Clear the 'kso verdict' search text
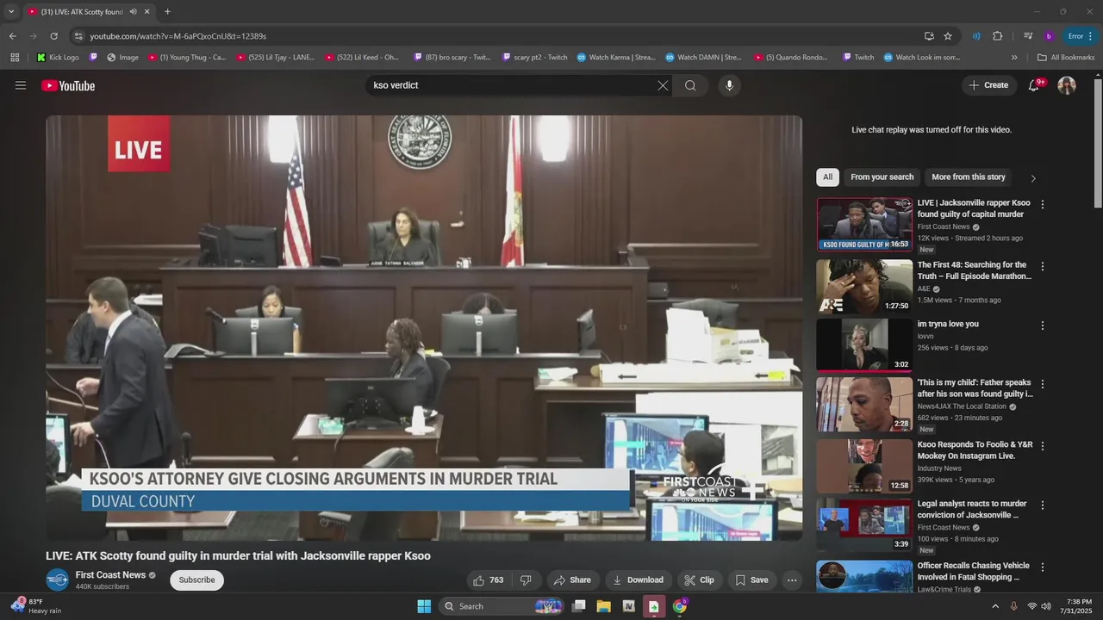This screenshot has width=1103, height=620. tap(663, 85)
